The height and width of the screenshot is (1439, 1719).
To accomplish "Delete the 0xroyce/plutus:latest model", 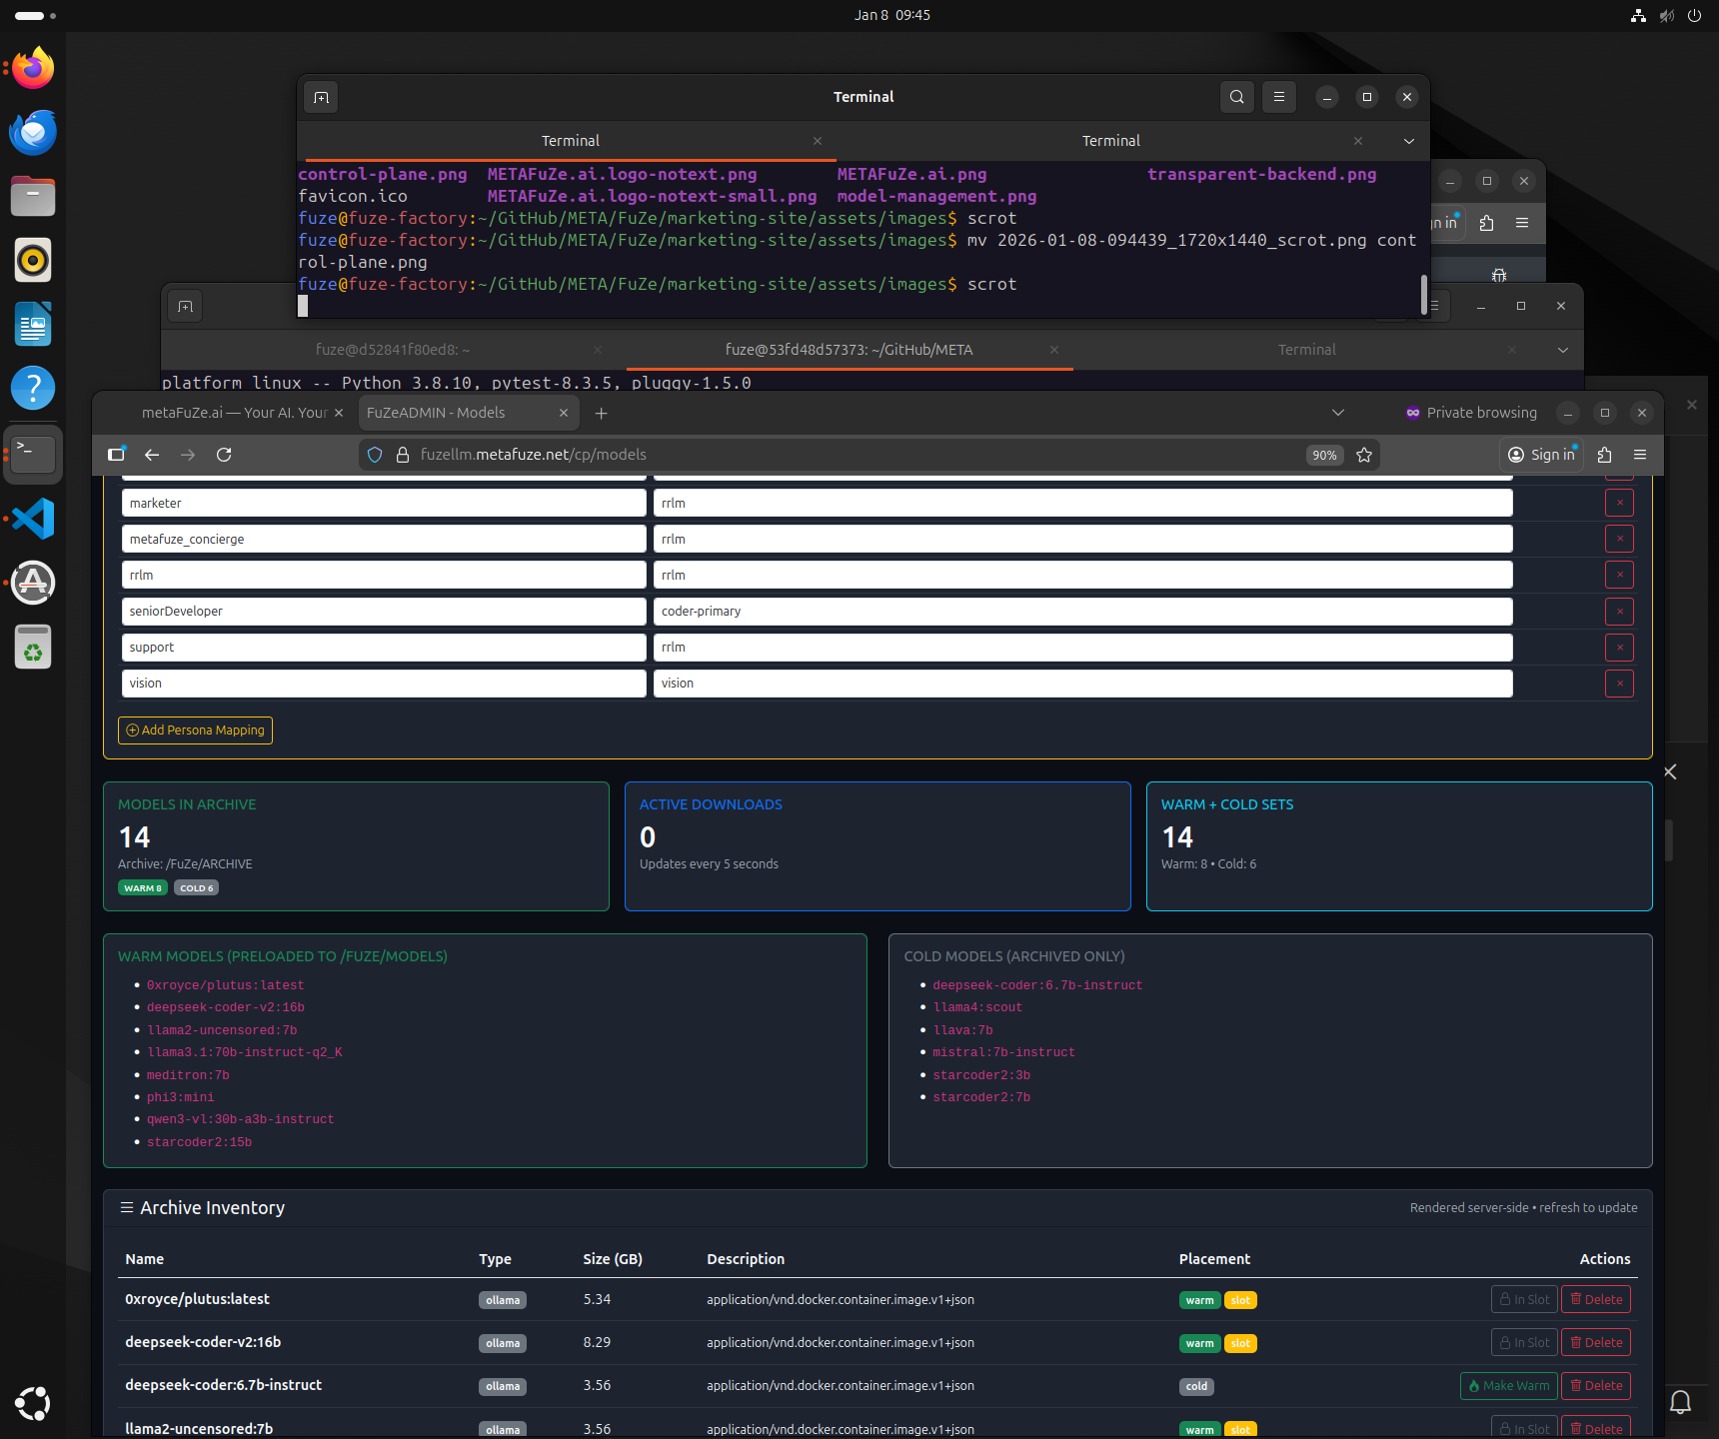I will coord(1596,1299).
